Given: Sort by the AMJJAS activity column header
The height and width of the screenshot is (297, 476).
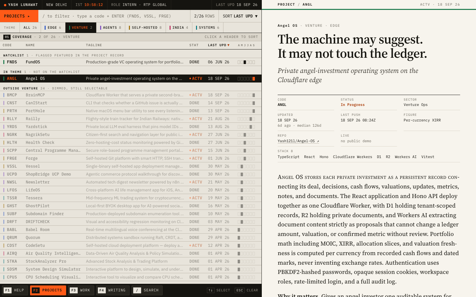Looking at the screenshot, I should (x=246, y=45).
